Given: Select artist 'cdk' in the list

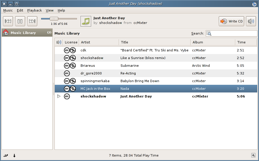Looking at the screenshot, I should [83, 50].
